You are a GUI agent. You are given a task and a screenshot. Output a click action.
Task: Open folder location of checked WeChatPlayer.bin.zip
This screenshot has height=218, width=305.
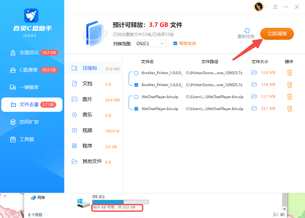pos(254,108)
